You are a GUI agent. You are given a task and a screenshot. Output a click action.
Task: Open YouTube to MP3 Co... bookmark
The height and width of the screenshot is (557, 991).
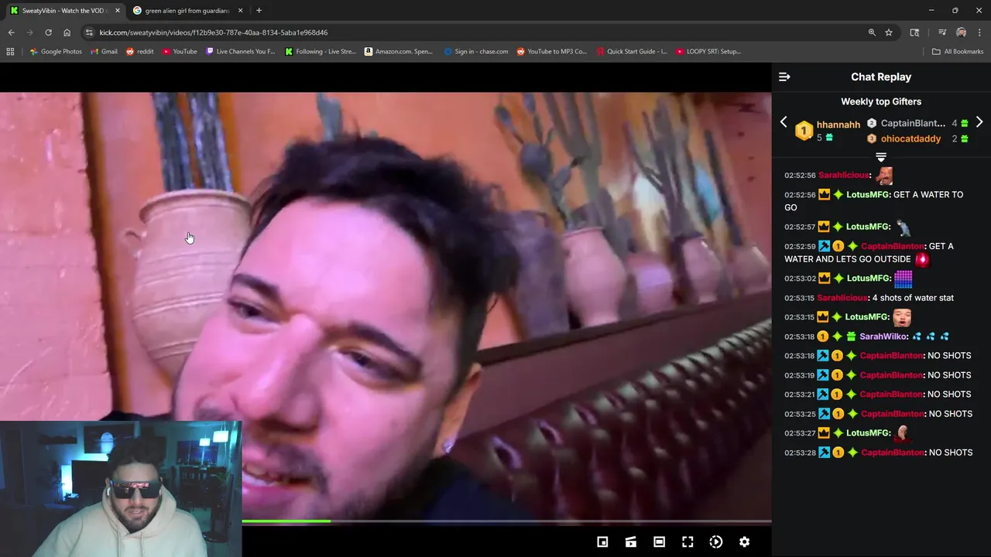click(x=552, y=52)
